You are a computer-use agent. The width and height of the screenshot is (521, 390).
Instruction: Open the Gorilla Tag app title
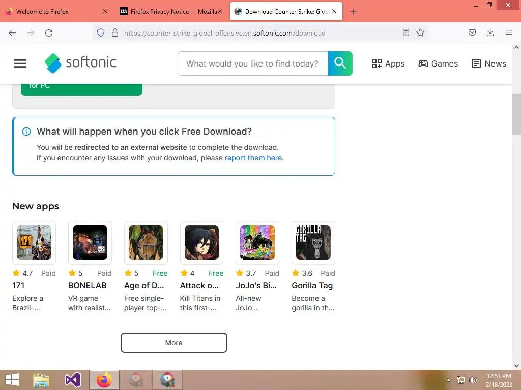(312, 285)
